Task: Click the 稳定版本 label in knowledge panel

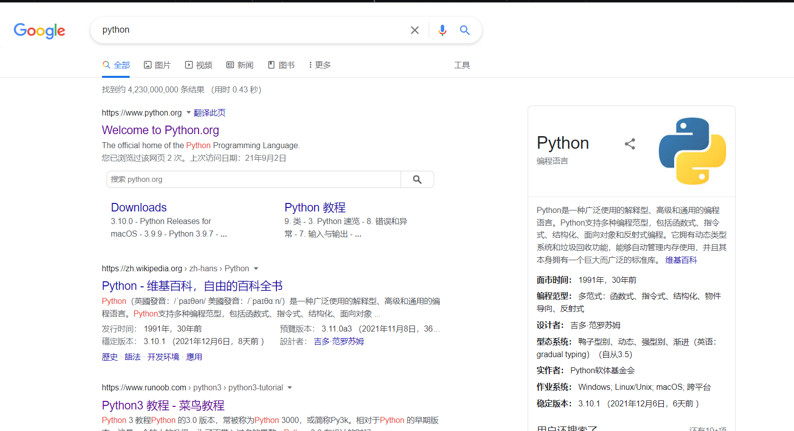Action: [554, 403]
